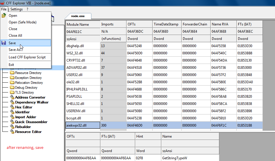Select the dbghelp.dll module row
275x161 pixels.
tap(164, 46)
